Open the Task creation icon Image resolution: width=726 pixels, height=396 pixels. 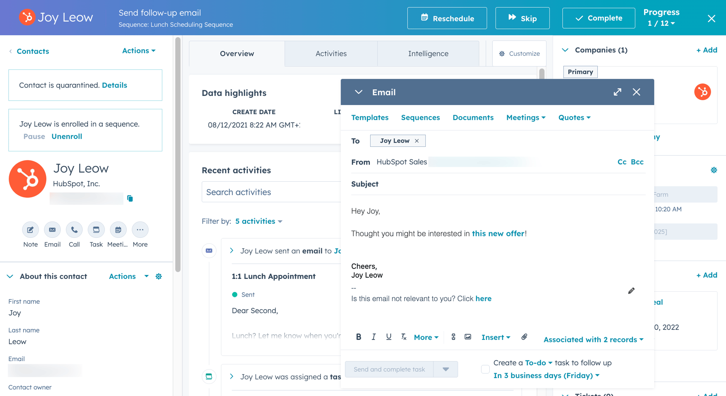tap(96, 230)
